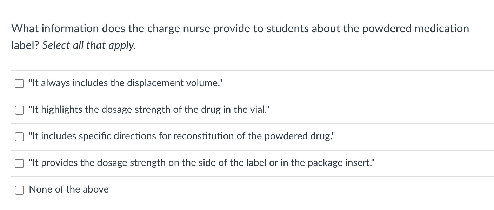Click the 'It highlights the dosage strength' answer text
The height and width of the screenshot is (210, 494).
[x=149, y=110]
